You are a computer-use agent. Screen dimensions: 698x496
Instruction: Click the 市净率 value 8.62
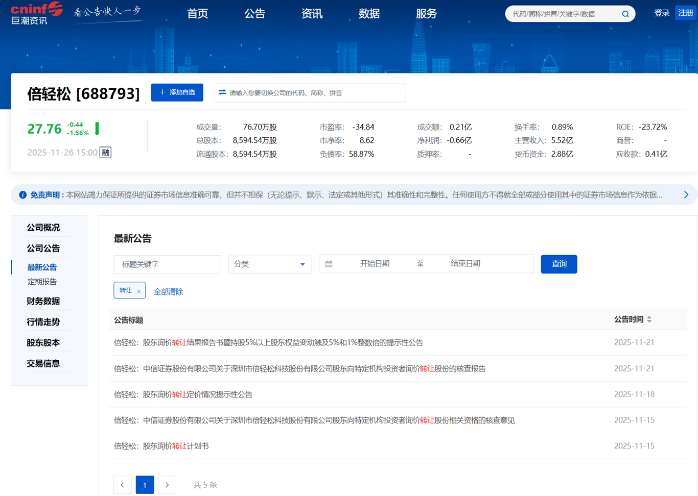point(367,140)
